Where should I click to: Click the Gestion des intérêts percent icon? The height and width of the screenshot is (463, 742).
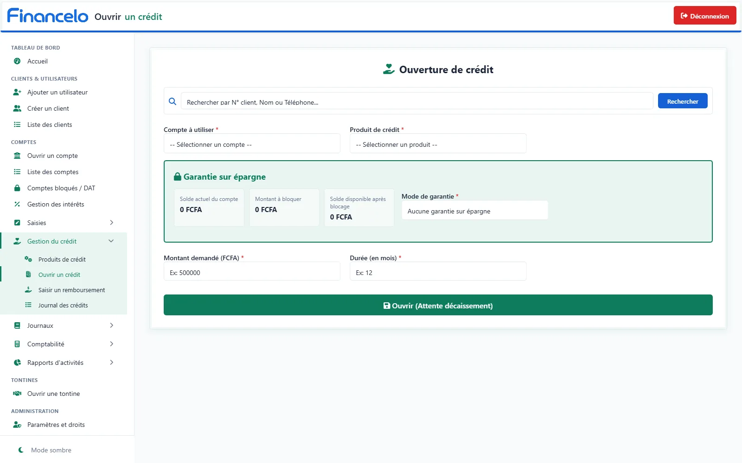point(17,204)
